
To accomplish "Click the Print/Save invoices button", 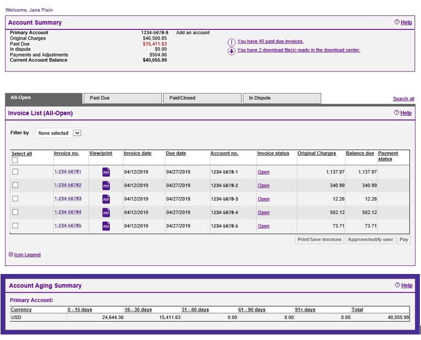I will [x=319, y=240].
